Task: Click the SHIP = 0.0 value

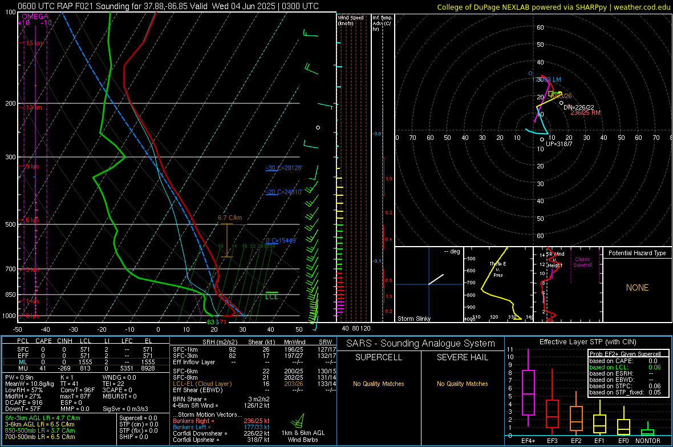Action: 133,437
